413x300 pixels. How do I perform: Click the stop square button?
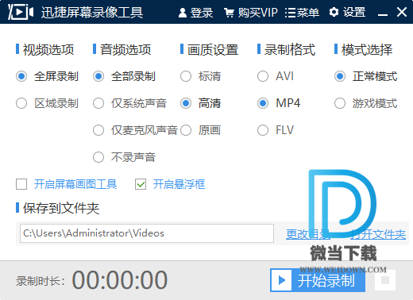point(385,280)
